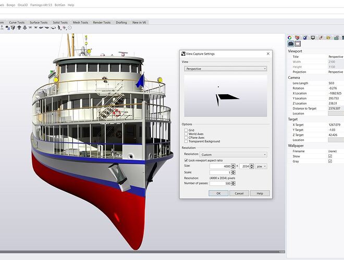Click the circle icon ending the view toolbar
344x260 pixels.
coord(70,28)
